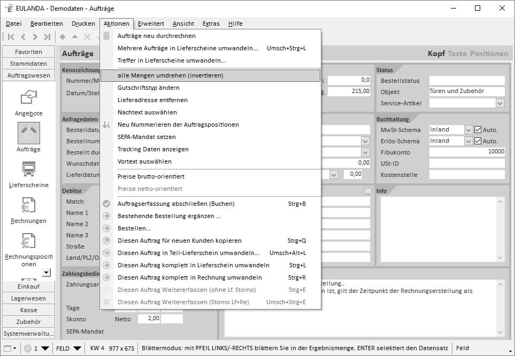Open Ansicht menu
The height and width of the screenshot is (356, 515).
point(183,24)
